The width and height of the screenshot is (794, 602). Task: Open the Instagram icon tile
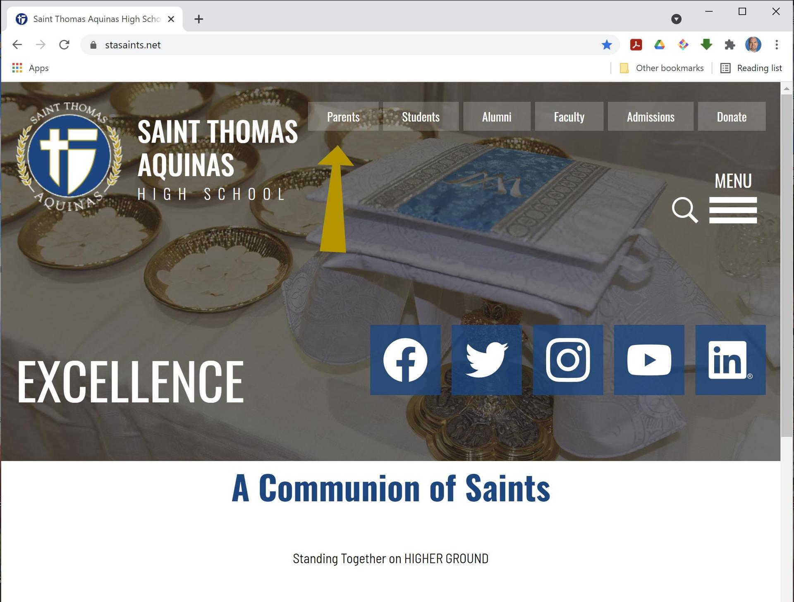(568, 360)
